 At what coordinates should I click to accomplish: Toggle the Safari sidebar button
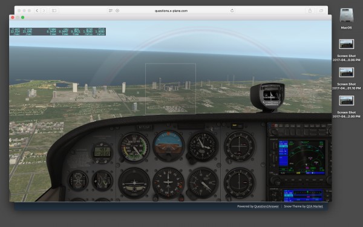(54, 11)
